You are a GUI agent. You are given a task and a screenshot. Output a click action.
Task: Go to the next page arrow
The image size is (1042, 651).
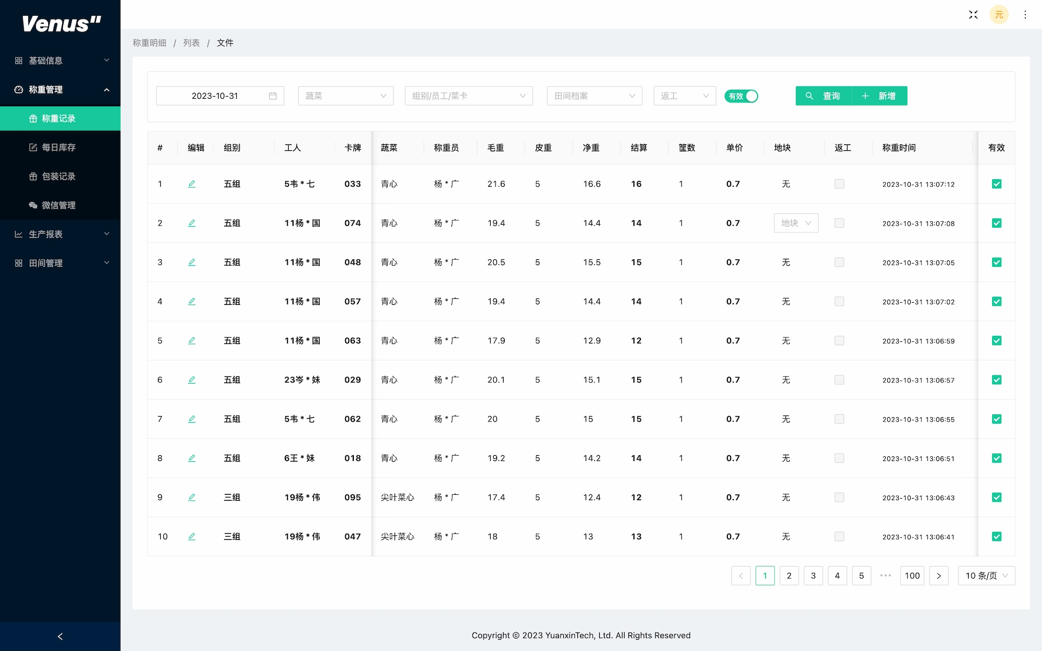939,576
